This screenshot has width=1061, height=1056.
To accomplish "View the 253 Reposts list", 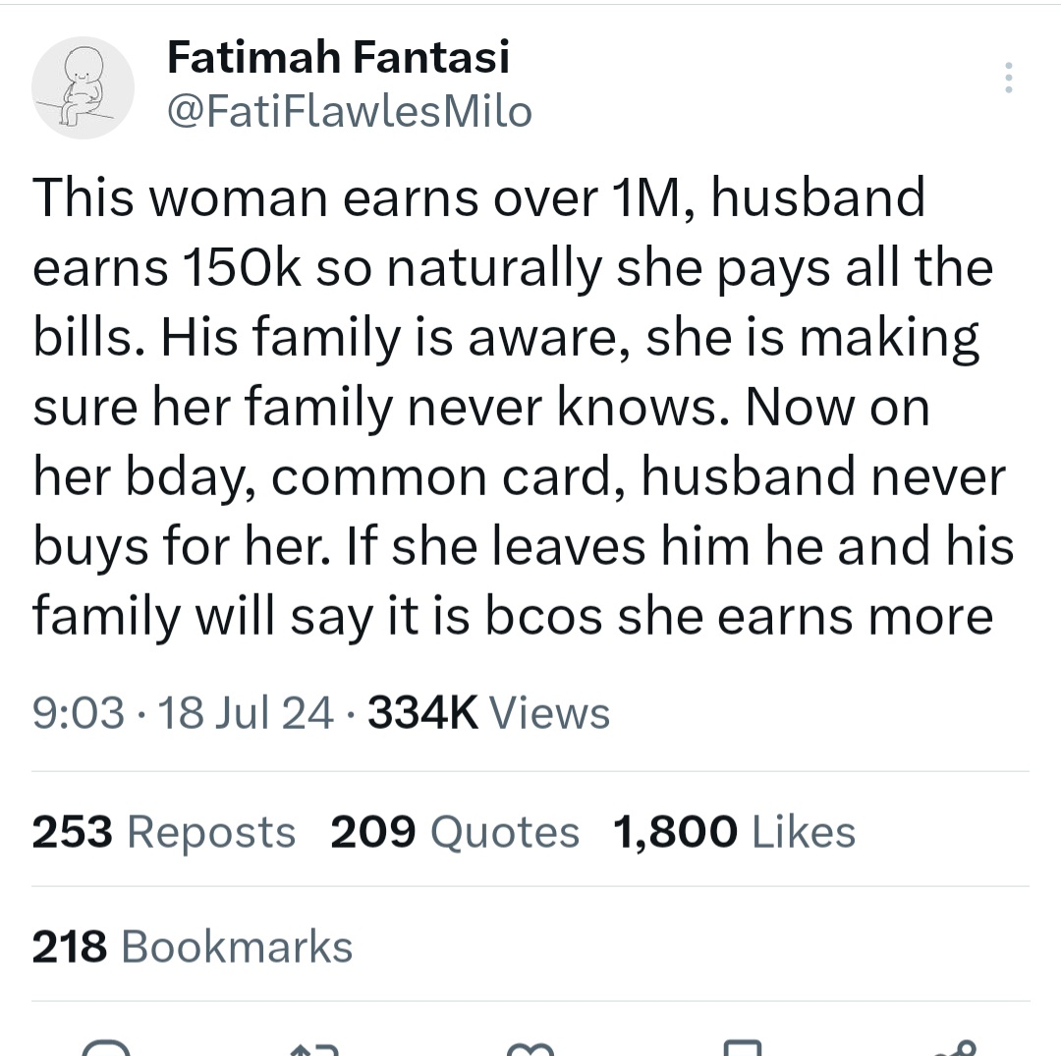I will pos(164,833).
